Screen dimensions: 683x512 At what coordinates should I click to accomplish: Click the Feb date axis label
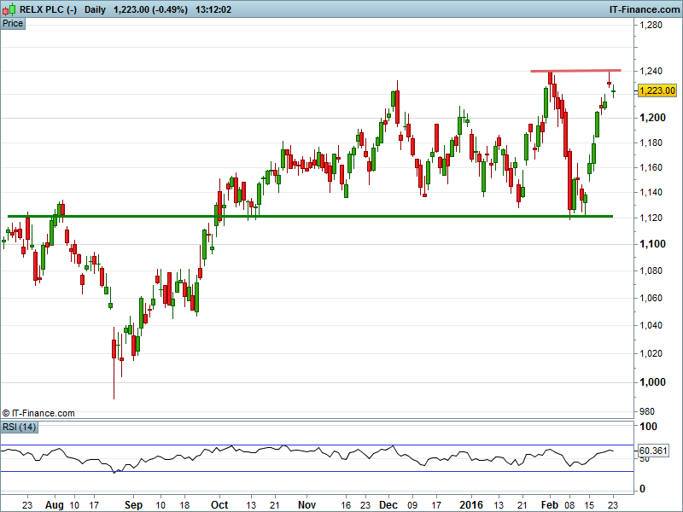pyautogui.click(x=549, y=504)
